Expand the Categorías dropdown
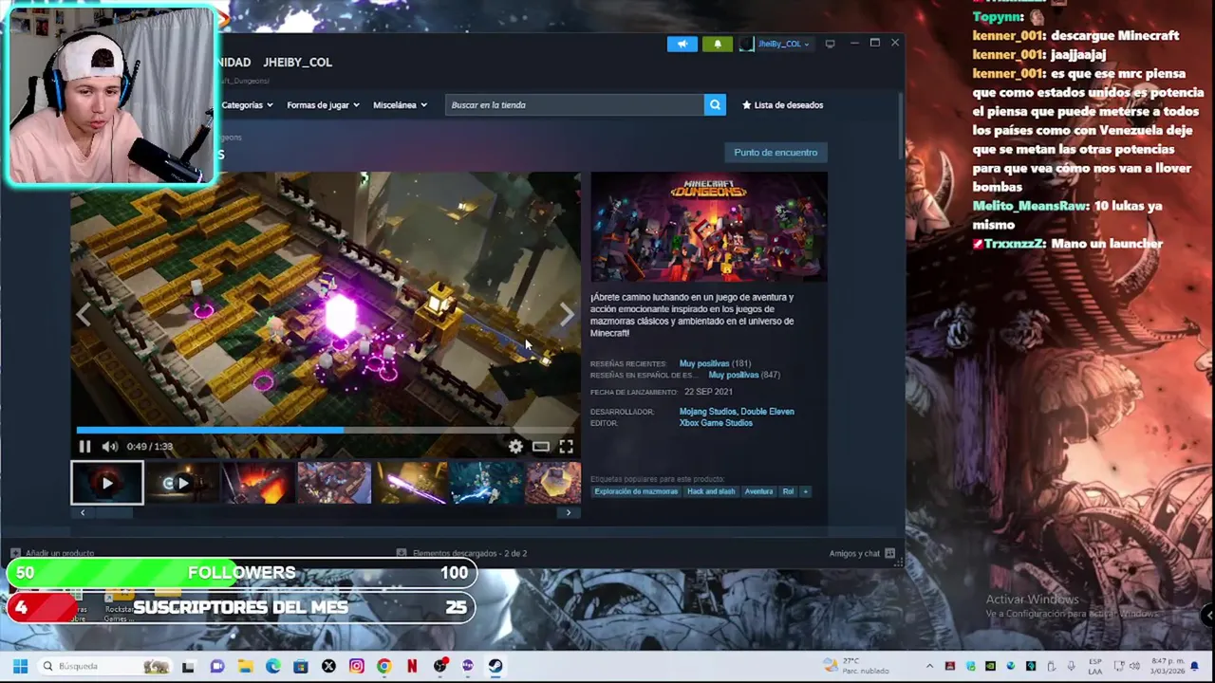 pyautogui.click(x=247, y=105)
